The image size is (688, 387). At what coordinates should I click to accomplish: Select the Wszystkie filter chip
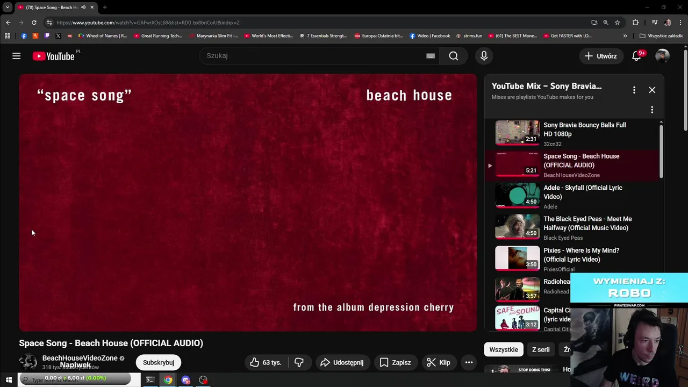pyautogui.click(x=504, y=349)
